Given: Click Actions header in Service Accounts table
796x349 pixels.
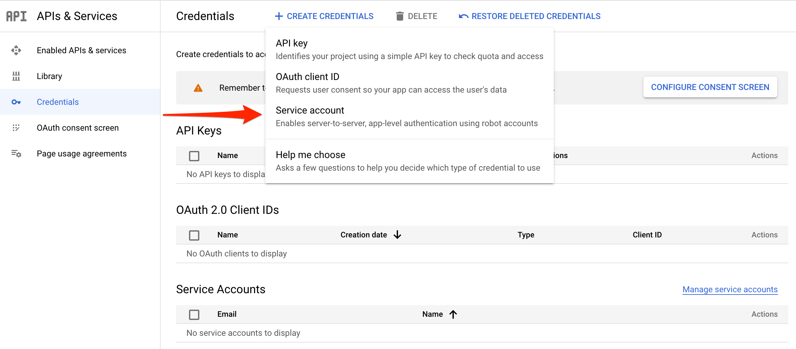Looking at the screenshot, I should [764, 314].
